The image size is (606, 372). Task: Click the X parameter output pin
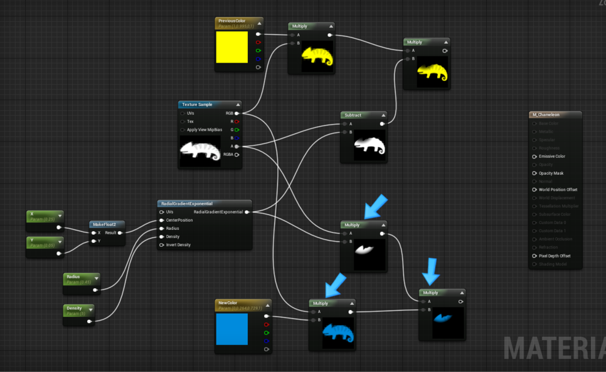[59, 227]
